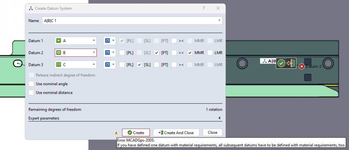
Task: Click the '1 rotation' remaining freedom value
Action: click(x=214, y=110)
